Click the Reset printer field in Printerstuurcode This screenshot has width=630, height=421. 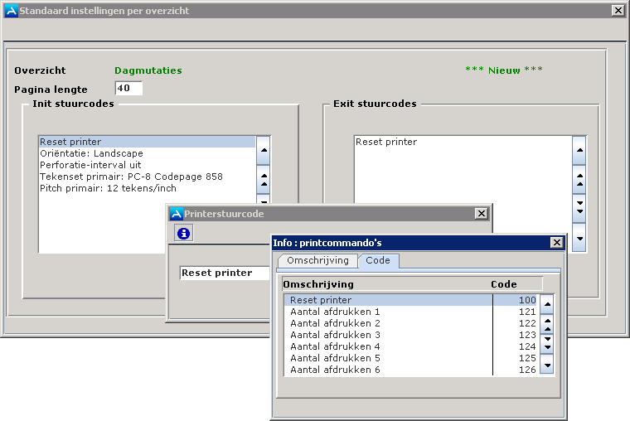[224, 273]
